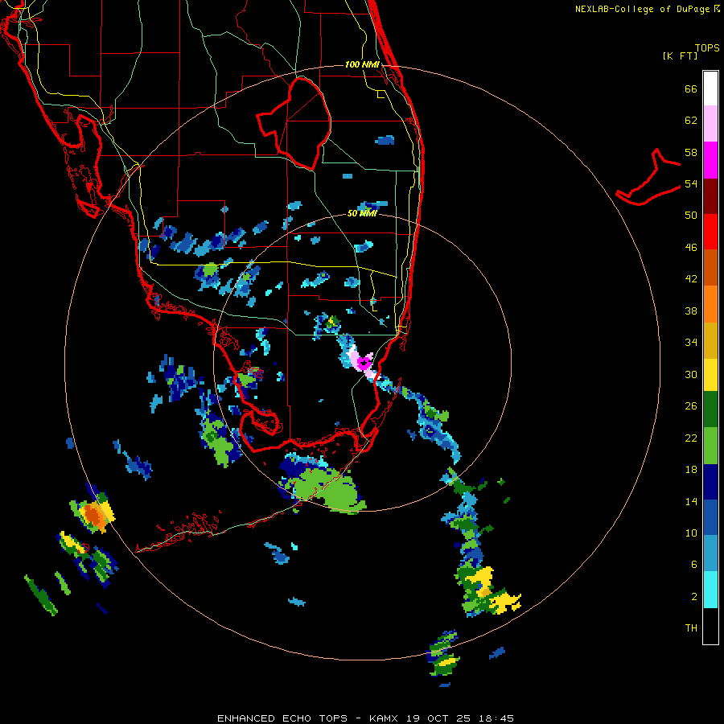
Task: Select the light blue legend swatch
Action: pyautogui.click(x=710, y=553)
